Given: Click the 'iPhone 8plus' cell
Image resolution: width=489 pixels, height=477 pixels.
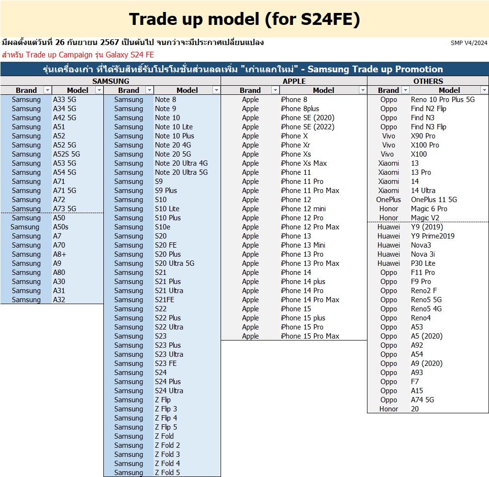Looking at the screenshot, I should (x=323, y=109).
